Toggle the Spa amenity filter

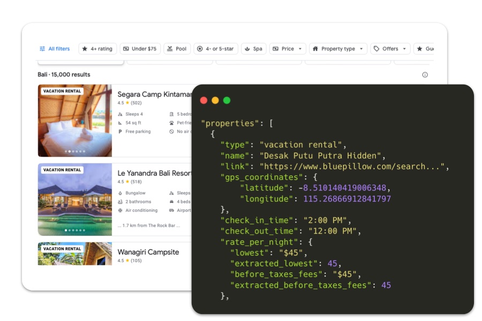(x=253, y=49)
